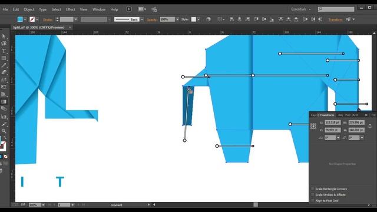This screenshot has height=212, width=377.
Task: Click the status bar right arrow beside Gradient
Action: [x=149, y=205]
